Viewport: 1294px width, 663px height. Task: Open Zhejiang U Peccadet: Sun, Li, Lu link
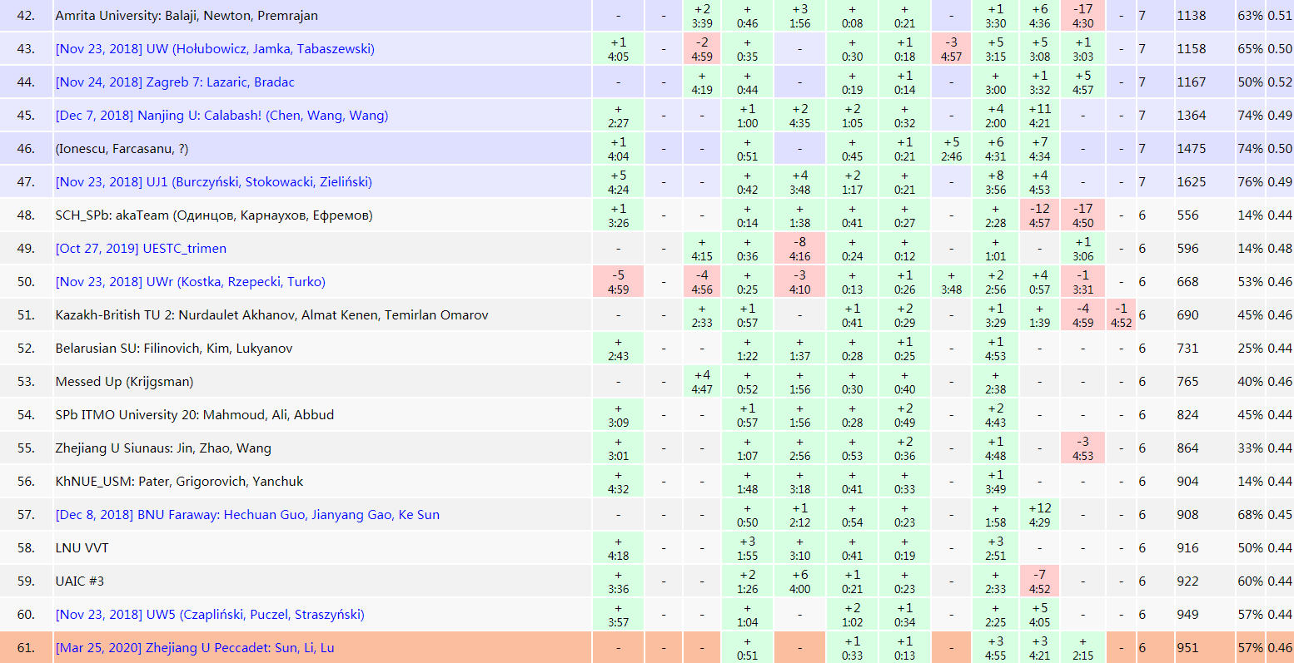click(x=195, y=648)
